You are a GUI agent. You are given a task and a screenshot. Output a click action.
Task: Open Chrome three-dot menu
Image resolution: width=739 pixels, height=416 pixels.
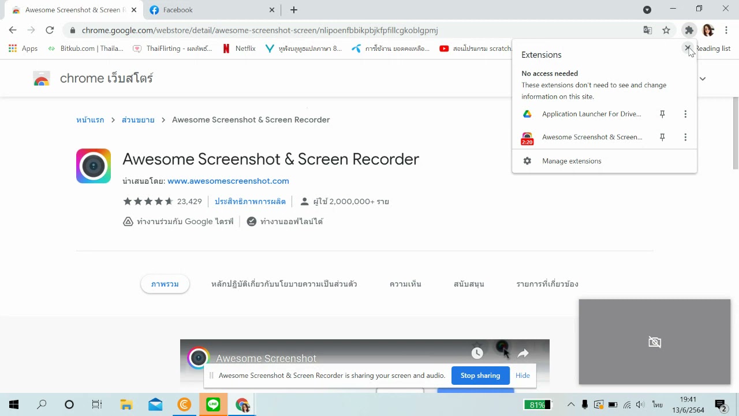(x=726, y=30)
